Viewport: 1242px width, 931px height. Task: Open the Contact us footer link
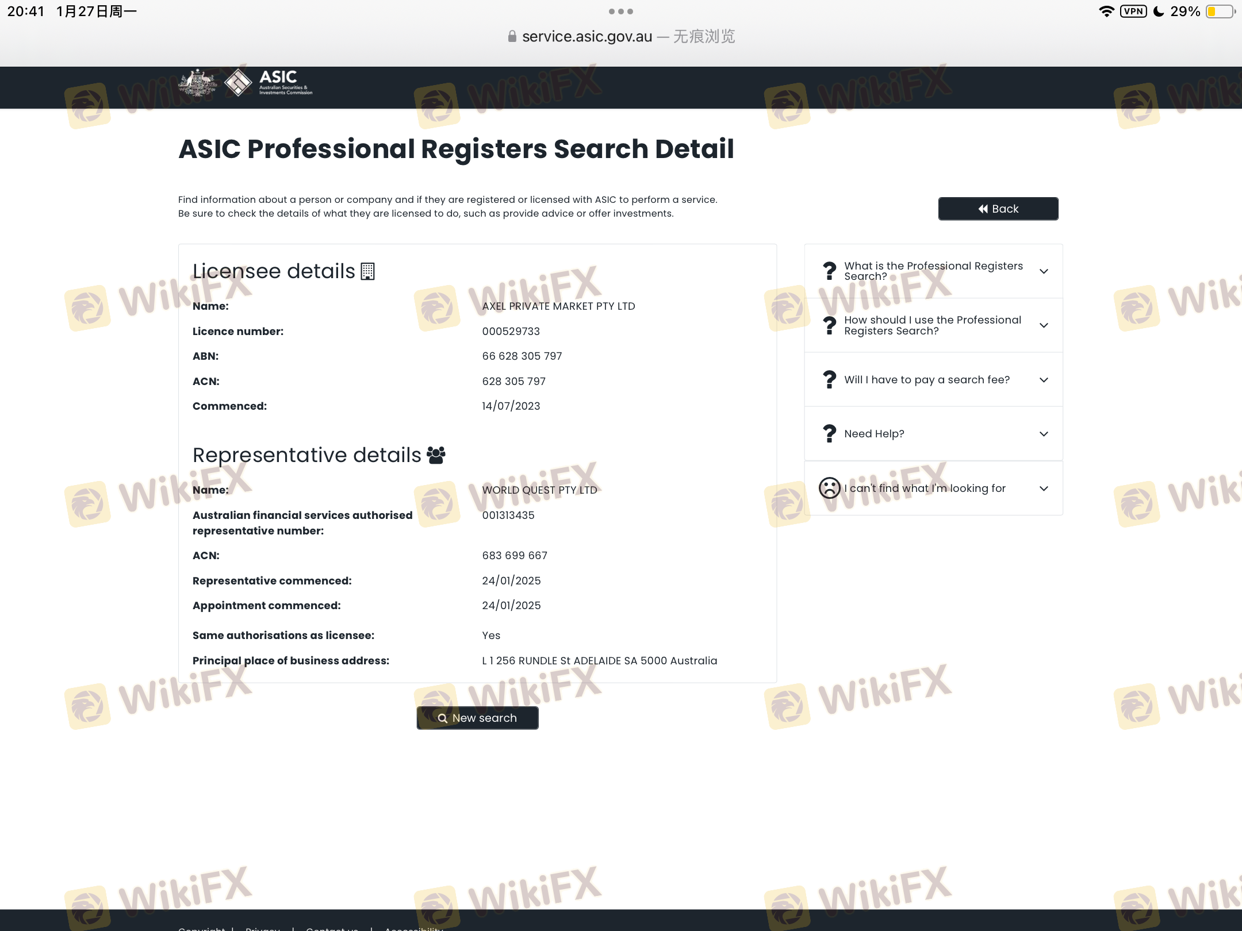click(x=332, y=927)
